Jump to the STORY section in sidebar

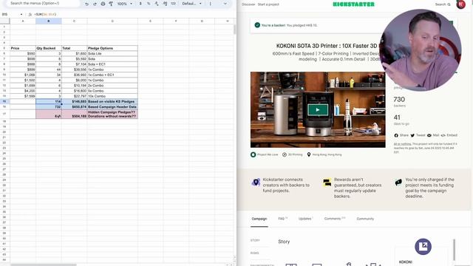pyautogui.click(x=255, y=241)
